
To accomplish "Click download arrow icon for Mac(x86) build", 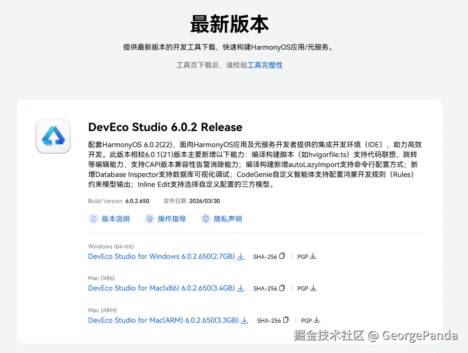I will (241, 288).
